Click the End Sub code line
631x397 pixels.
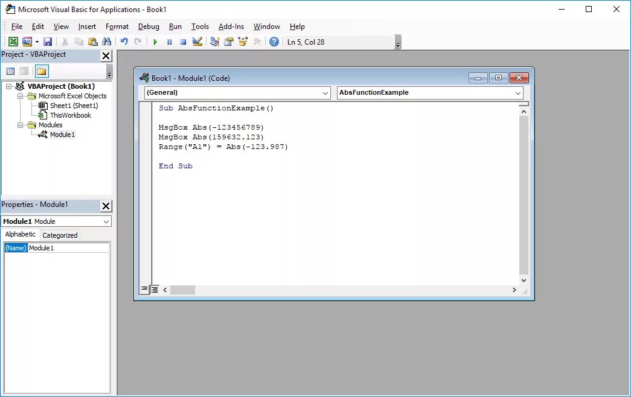click(176, 166)
